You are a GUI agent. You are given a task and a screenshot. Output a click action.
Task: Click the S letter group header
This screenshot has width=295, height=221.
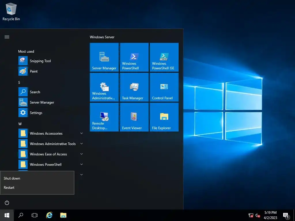coord(19,83)
